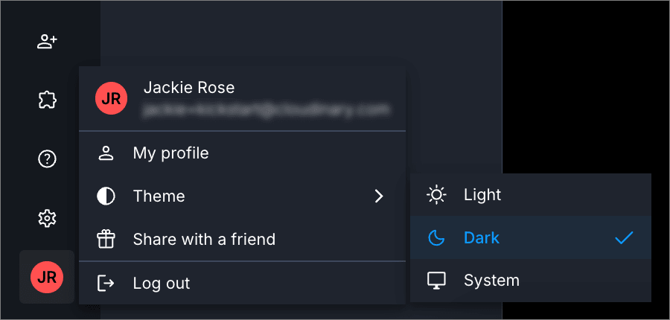The width and height of the screenshot is (670, 320).
Task: Click the gift icon for sharing
Action: [x=106, y=240]
